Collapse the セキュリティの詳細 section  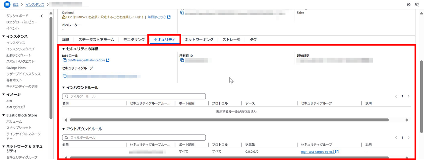click(x=64, y=49)
